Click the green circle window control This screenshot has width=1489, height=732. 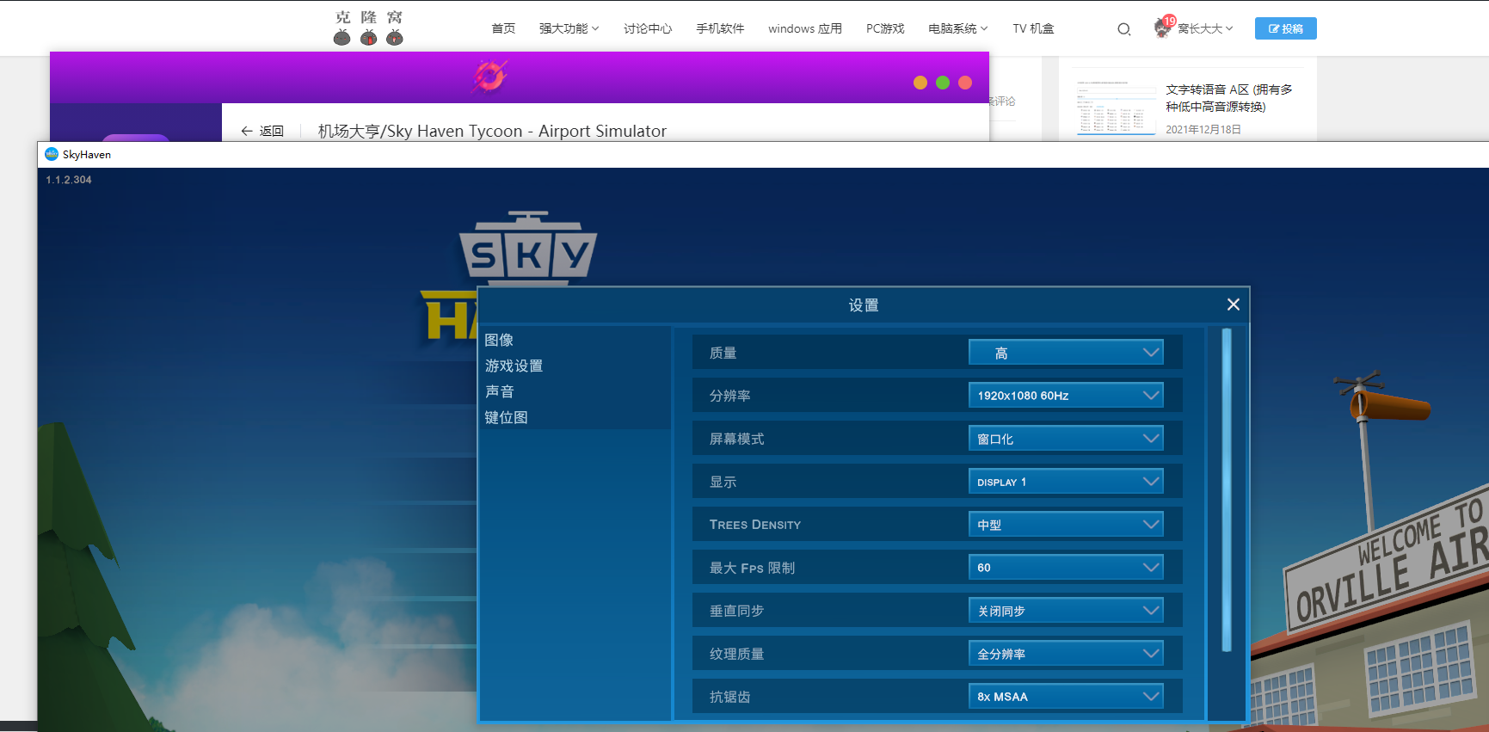click(x=943, y=83)
